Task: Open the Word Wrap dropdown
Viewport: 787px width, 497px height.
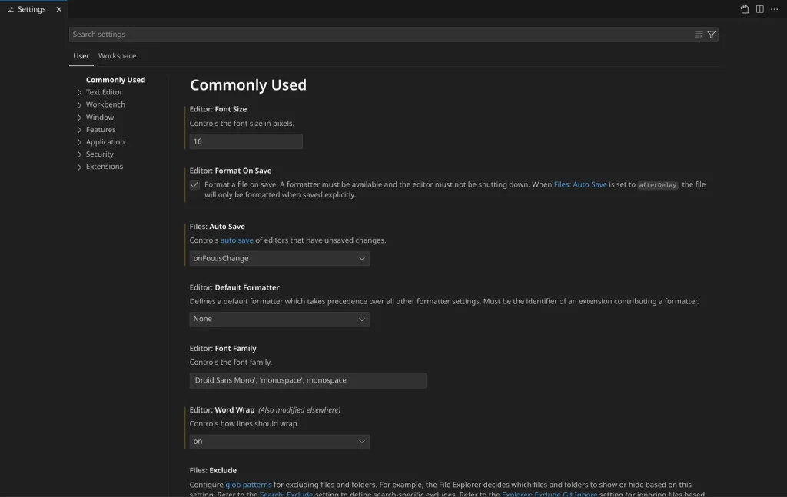Action: 280,442
